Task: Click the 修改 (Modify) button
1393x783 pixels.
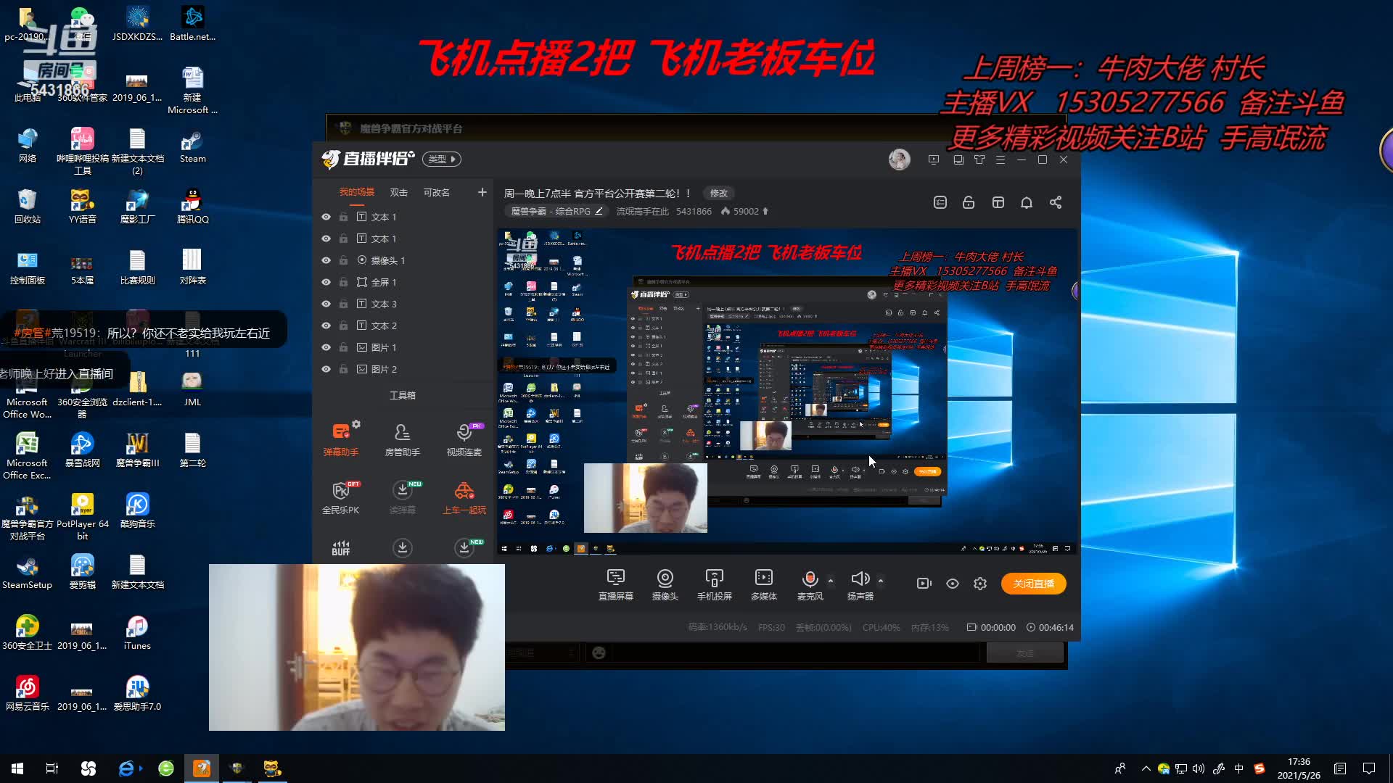Action: tap(718, 192)
